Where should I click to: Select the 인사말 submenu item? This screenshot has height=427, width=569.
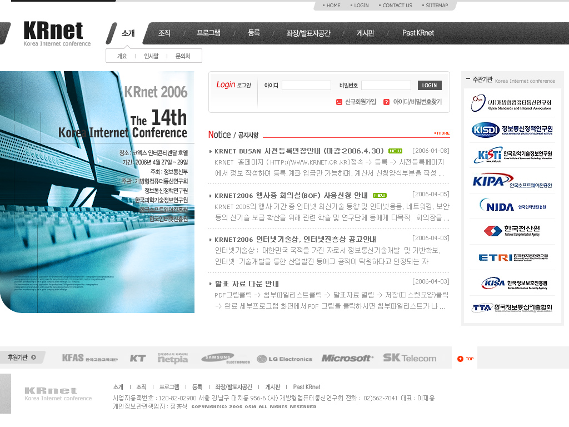(151, 56)
